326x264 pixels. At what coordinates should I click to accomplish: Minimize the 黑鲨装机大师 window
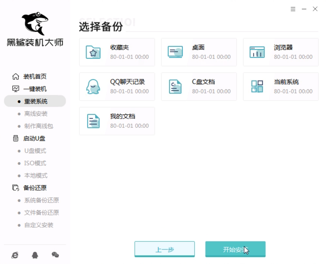tap(304, 9)
